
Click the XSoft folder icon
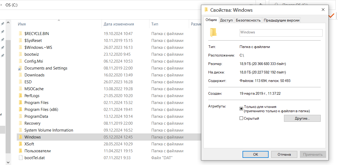[20, 144]
